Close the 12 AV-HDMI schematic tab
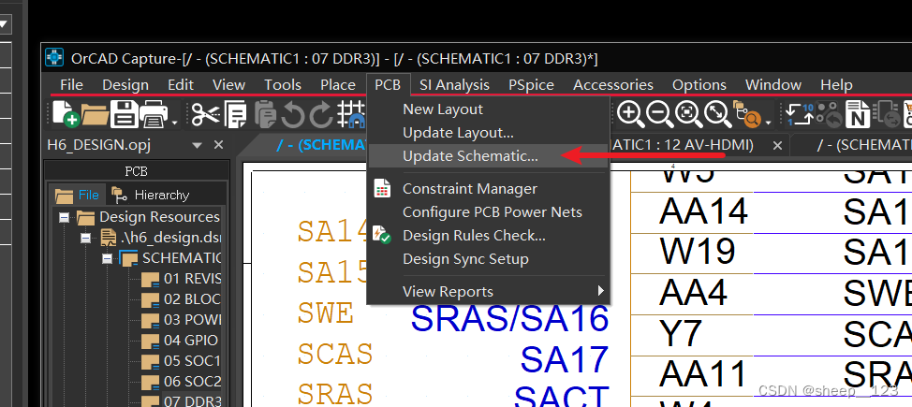 coord(777,145)
